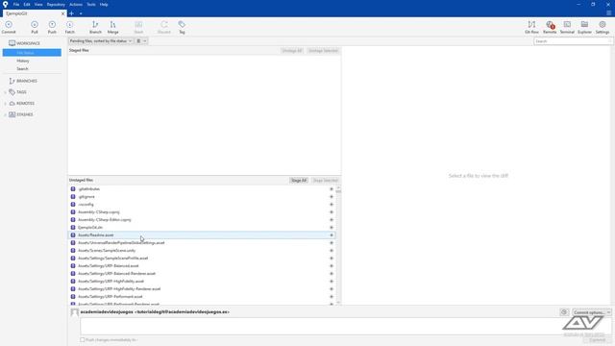The height and width of the screenshot is (346, 615).
Task: Open the tab list dropdown arrow
Action: (81, 13)
